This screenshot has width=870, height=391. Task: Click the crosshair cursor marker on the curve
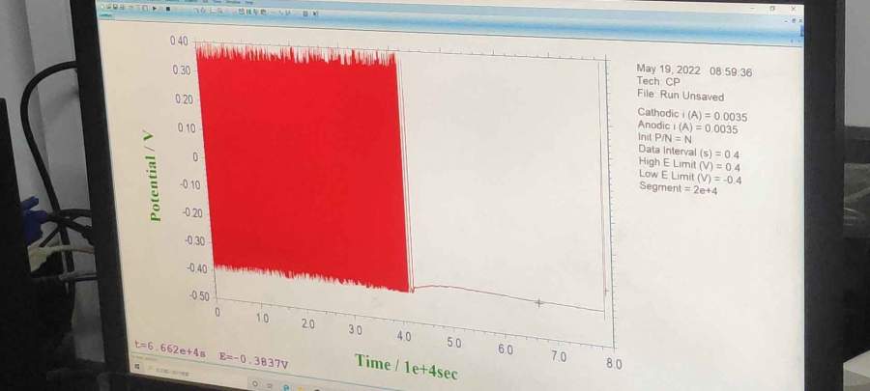click(x=538, y=302)
